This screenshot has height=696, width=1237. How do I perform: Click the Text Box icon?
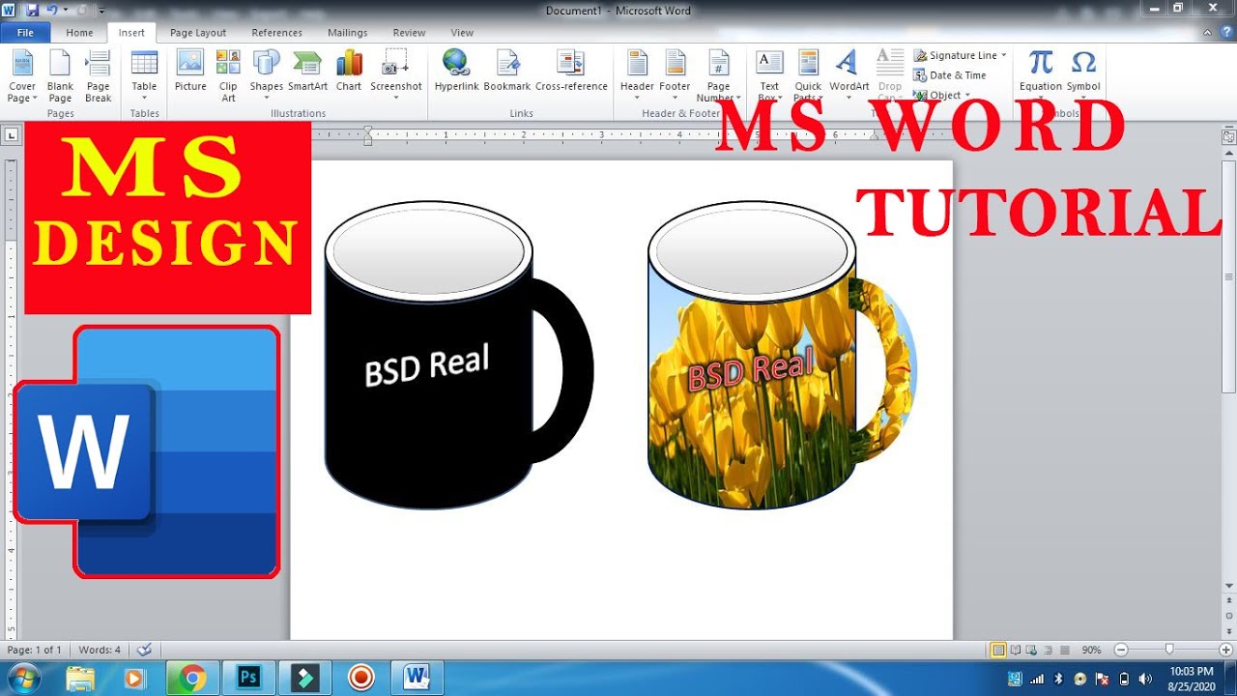(x=769, y=64)
